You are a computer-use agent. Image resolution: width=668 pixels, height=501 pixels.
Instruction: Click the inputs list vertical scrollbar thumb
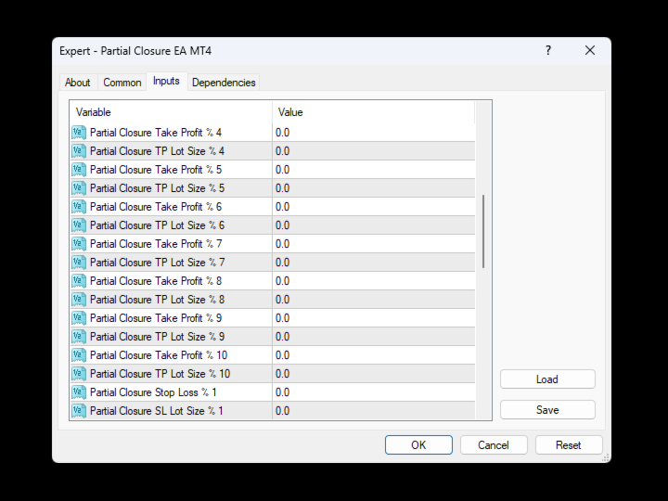(x=483, y=231)
